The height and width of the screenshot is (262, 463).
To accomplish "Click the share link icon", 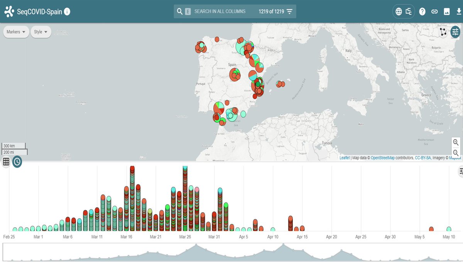I will click(434, 12).
